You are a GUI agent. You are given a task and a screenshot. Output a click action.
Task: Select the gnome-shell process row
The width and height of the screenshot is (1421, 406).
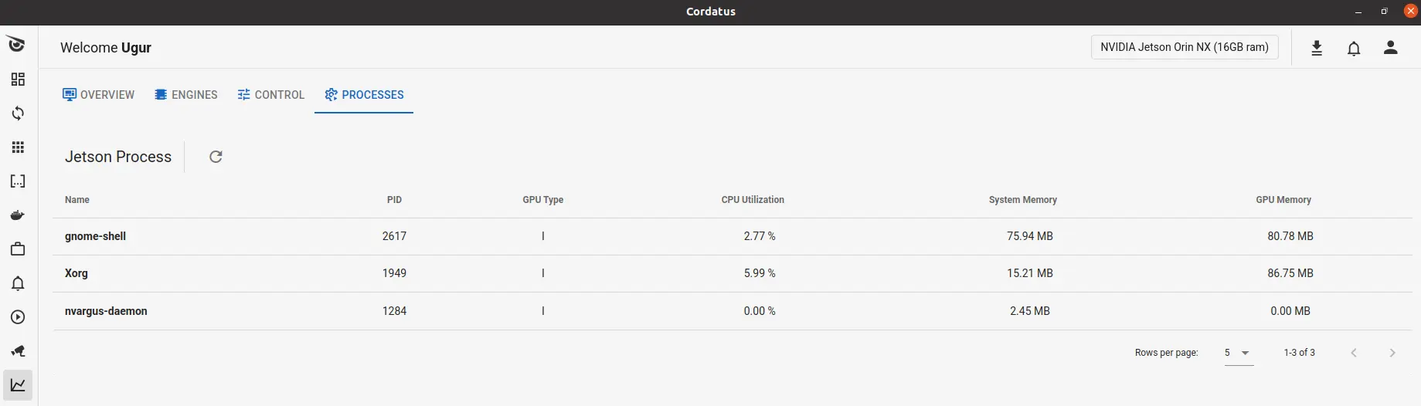point(95,236)
